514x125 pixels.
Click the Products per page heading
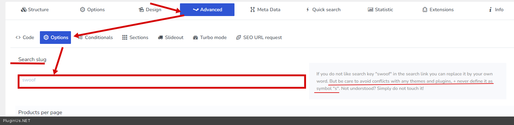[40, 112]
